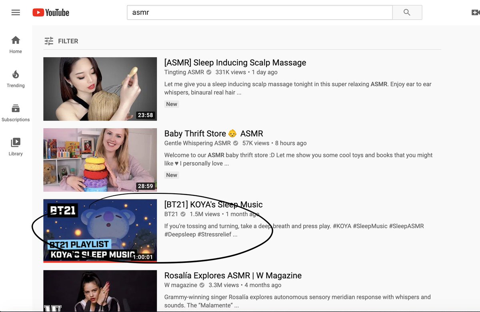
Task: Open the Filter options
Action: click(61, 41)
